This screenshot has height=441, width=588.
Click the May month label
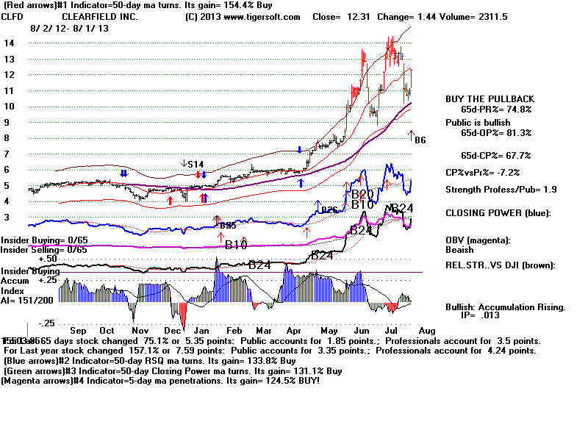point(329,331)
